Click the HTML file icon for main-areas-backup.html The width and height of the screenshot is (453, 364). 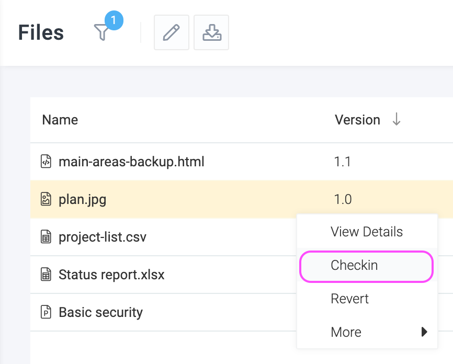pos(46,162)
